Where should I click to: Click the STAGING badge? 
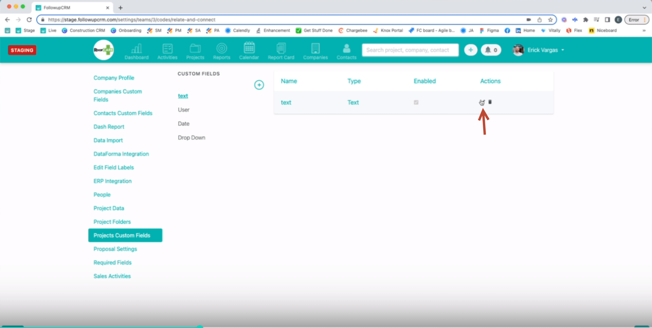tap(22, 50)
